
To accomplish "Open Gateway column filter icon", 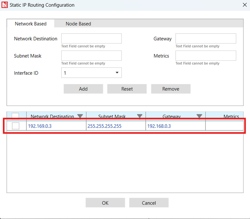I will (x=199, y=116).
